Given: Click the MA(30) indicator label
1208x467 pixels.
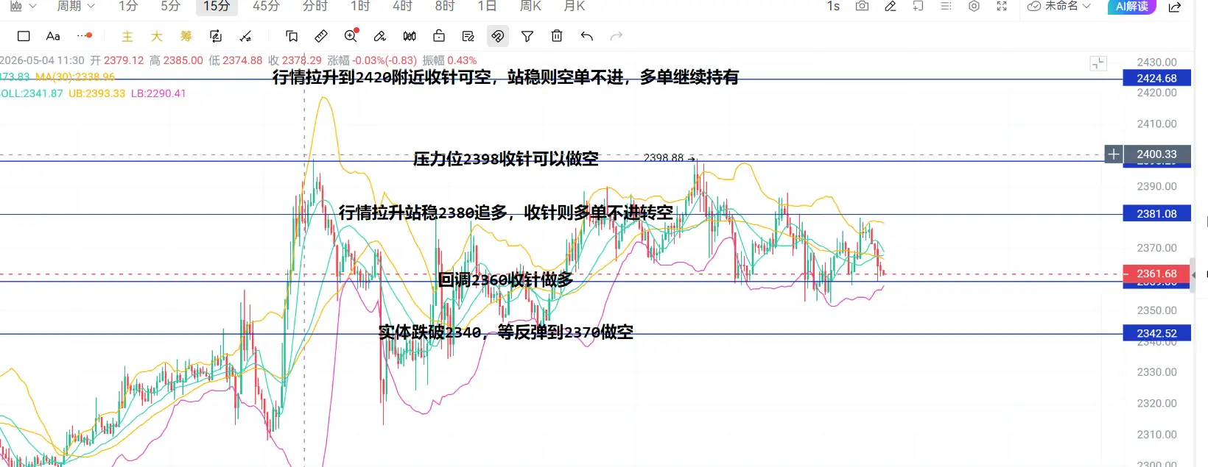Looking at the screenshot, I should tap(75, 76).
